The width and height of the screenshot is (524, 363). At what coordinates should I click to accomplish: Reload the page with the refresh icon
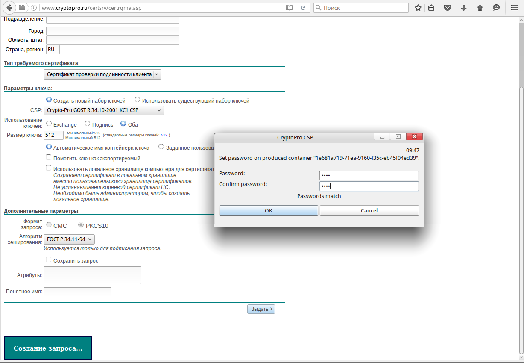click(303, 8)
